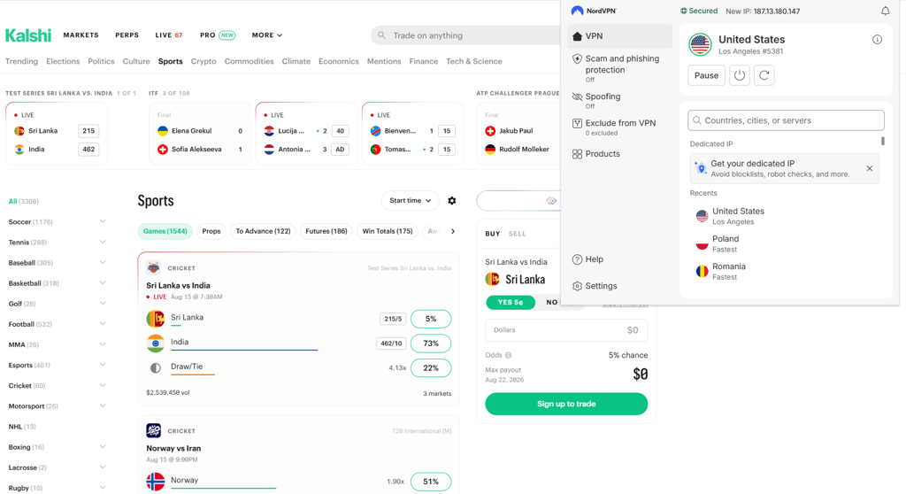Expand the Cricket category
Image resolution: width=906 pixels, height=494 pixels.
pos(103,385)
